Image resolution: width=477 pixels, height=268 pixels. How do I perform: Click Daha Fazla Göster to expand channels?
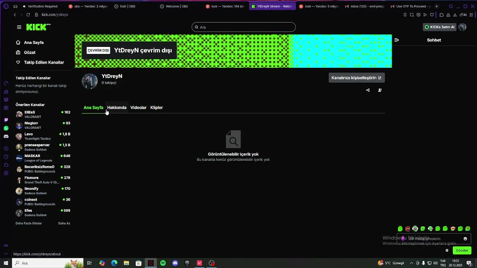pos(29,223)
